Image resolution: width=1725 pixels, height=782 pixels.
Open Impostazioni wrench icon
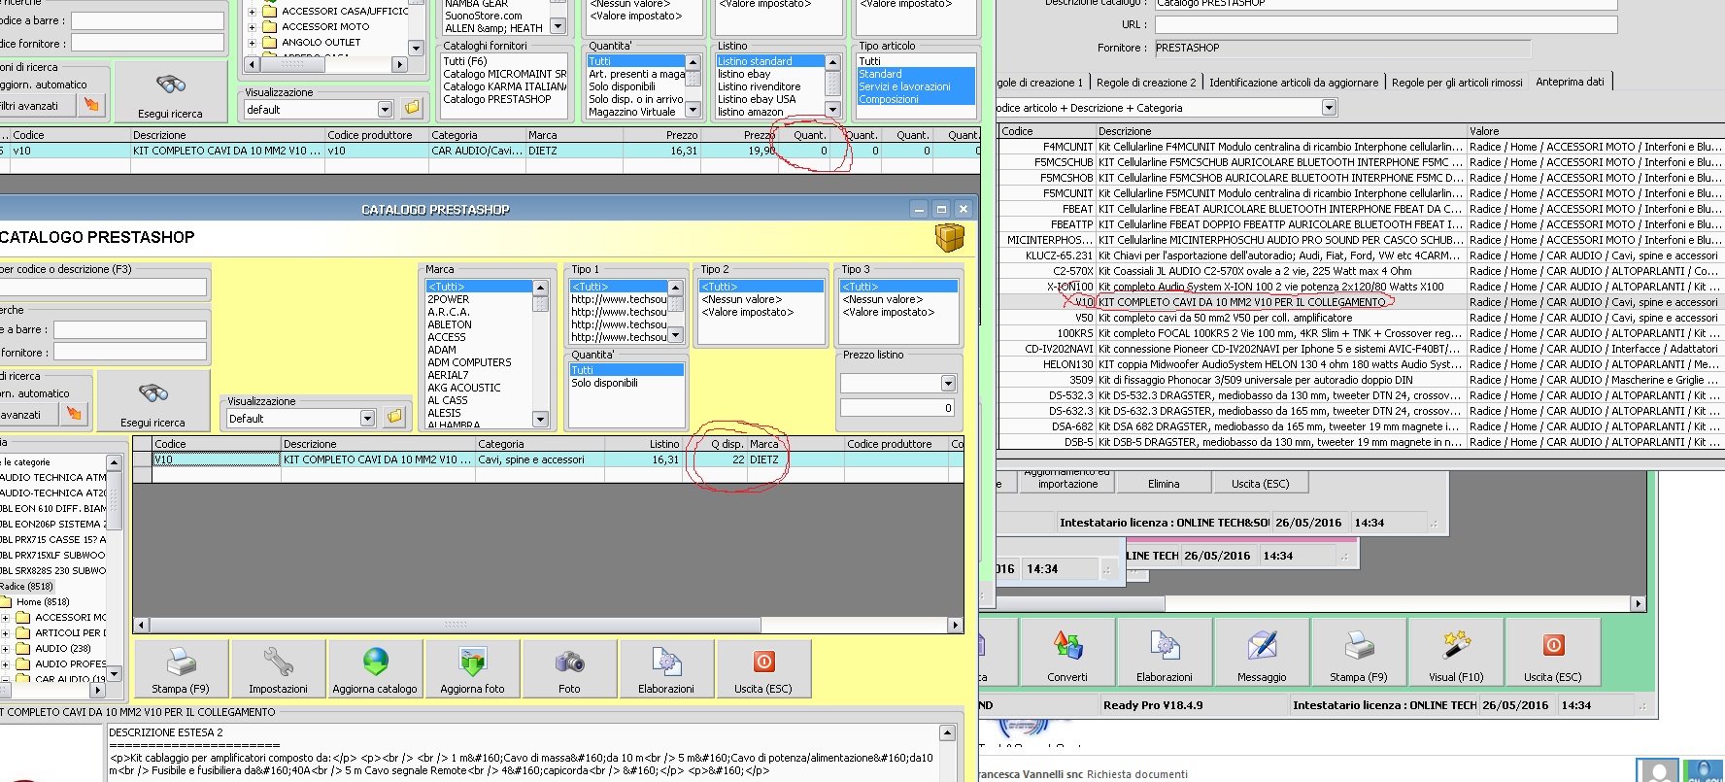278,663
